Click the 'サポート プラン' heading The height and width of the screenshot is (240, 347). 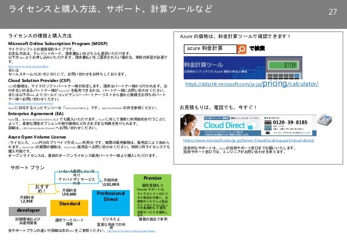27,168
